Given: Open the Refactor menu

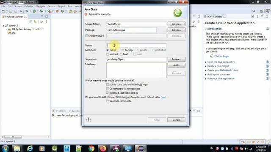Looking at the screenshot, I should (29, 6).
